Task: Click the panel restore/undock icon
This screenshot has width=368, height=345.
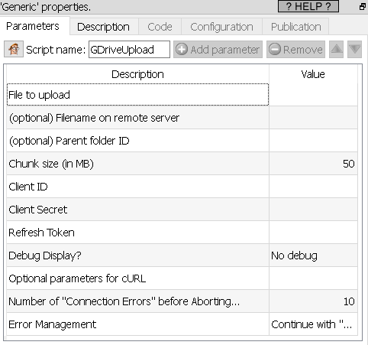Action: (363, 7)
